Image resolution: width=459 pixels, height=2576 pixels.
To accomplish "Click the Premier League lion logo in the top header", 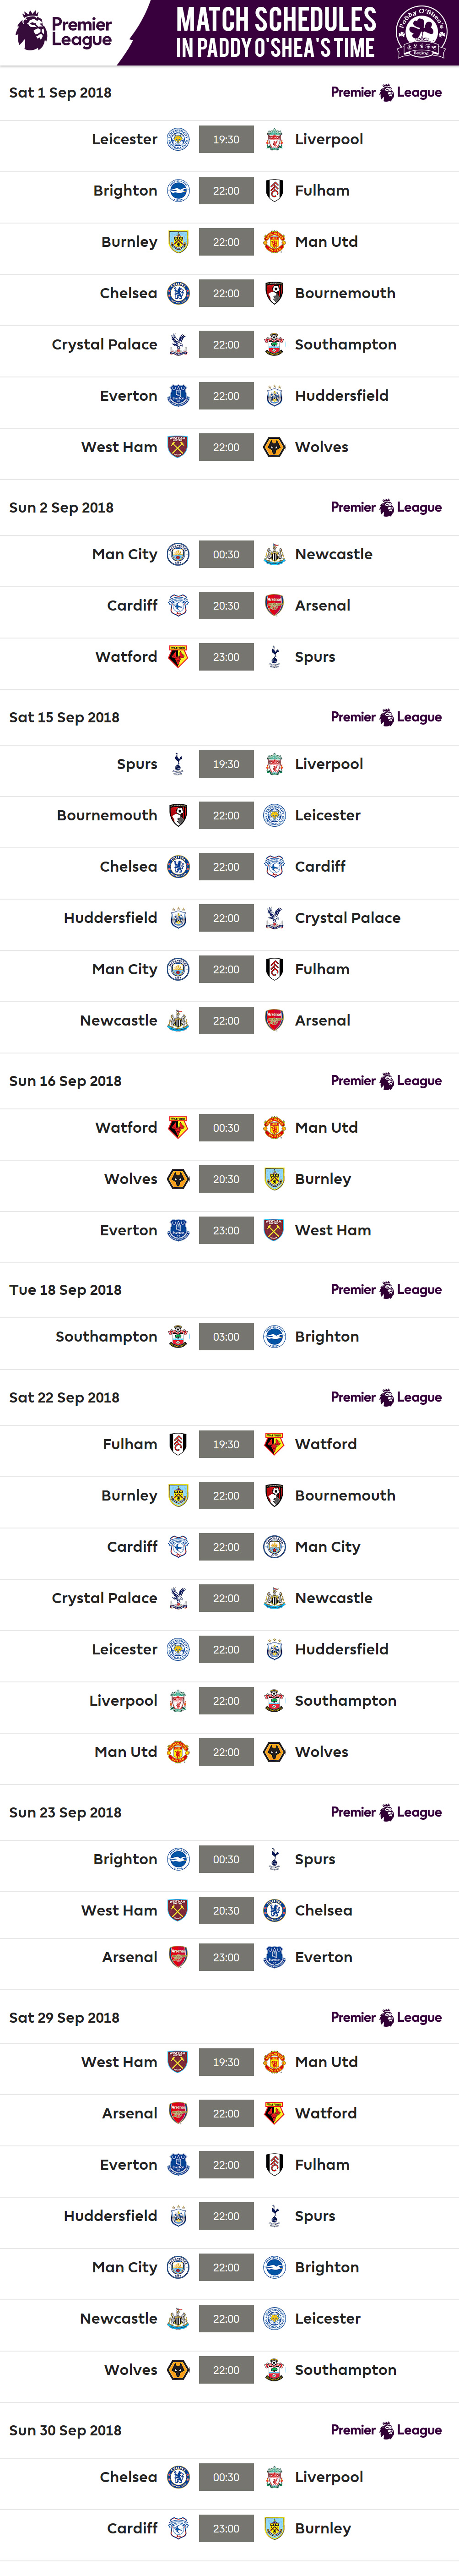I will point(31,31).
